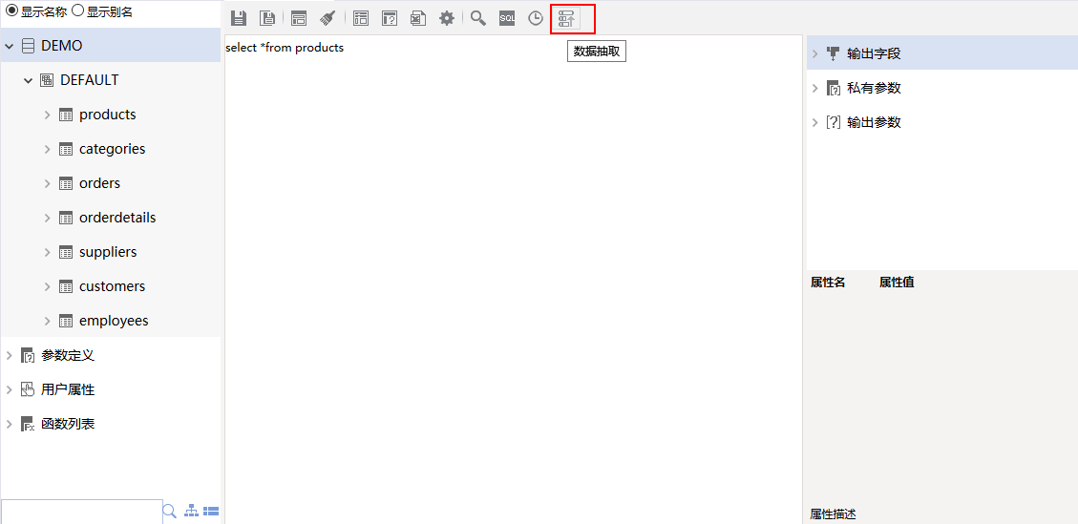Click the 属性名 column header

[828, 282]
